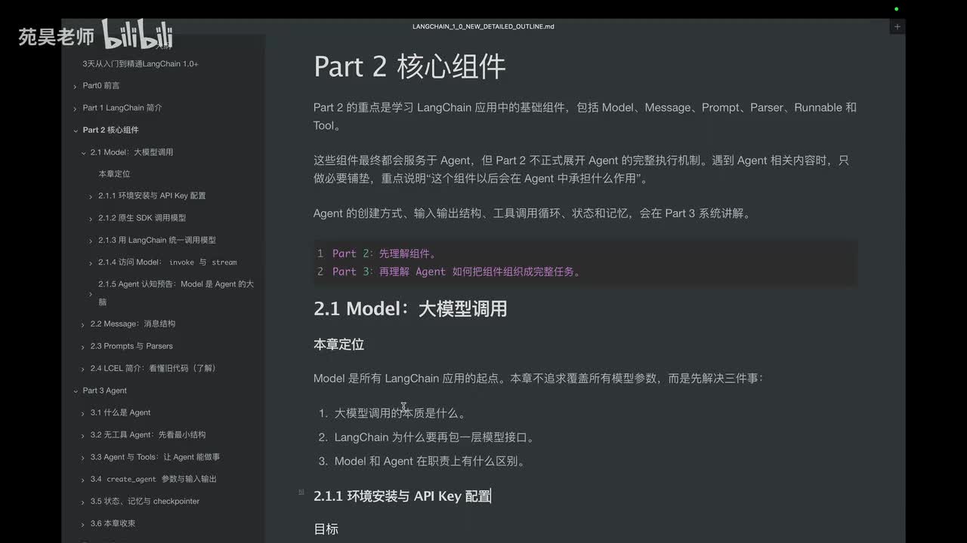The height and width of the screenshot is (543, 967).
Task: Click the heading marker icon beside 2.1.1 环境安装与 API Key 配置
Action: [x=301, y=492]
